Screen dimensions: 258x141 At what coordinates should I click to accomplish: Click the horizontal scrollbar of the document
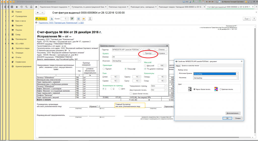click(138, 137)
